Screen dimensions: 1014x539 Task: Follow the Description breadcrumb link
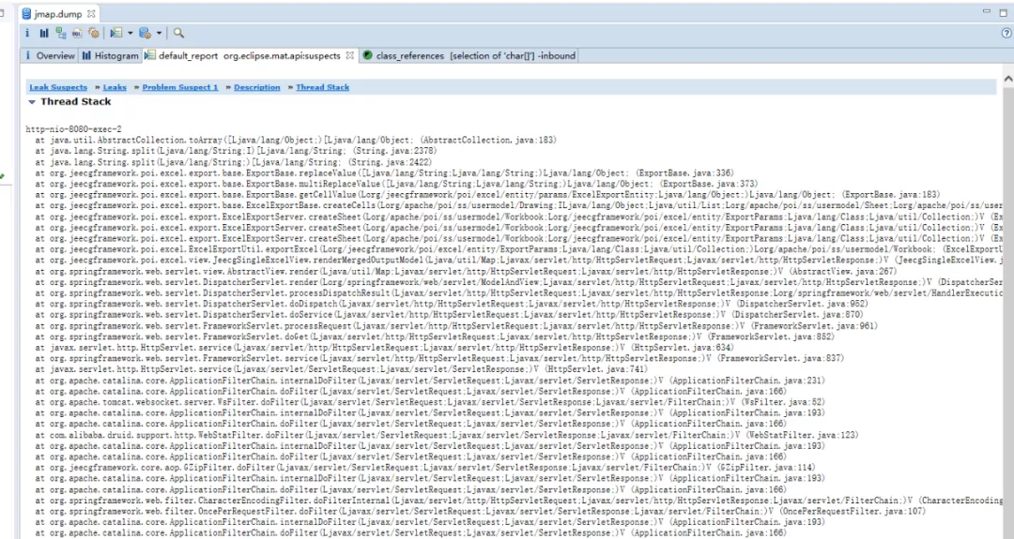256,87
